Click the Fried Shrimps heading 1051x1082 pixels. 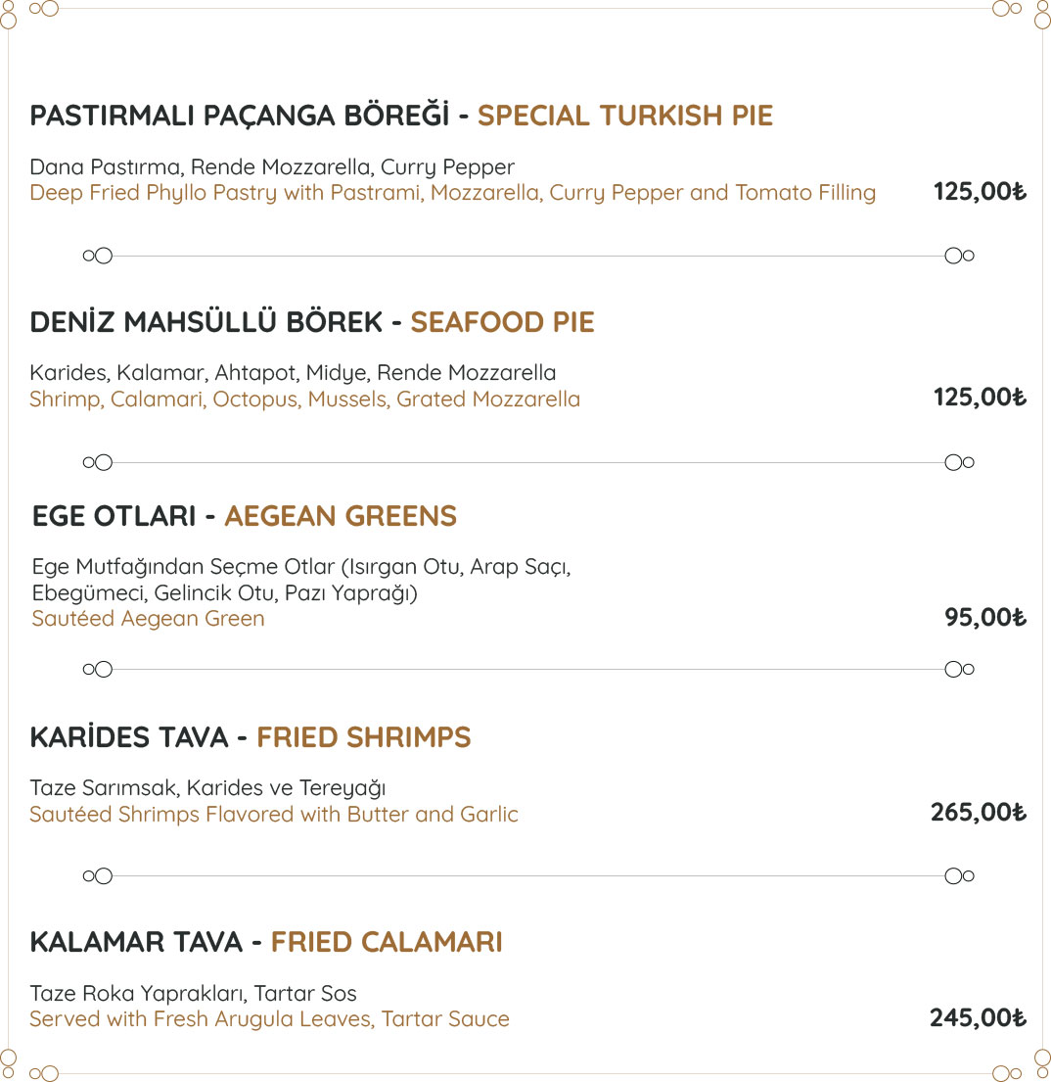(x=363, y=737)
